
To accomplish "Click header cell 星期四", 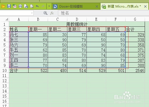I will [96, 29].
